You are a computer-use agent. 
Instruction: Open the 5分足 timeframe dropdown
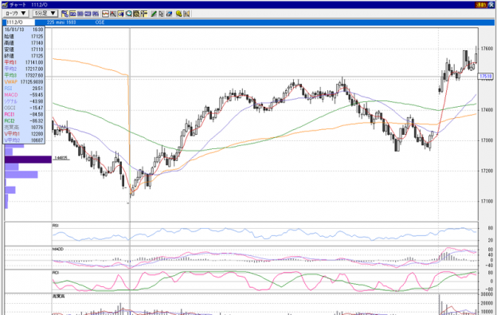[45, 14]
